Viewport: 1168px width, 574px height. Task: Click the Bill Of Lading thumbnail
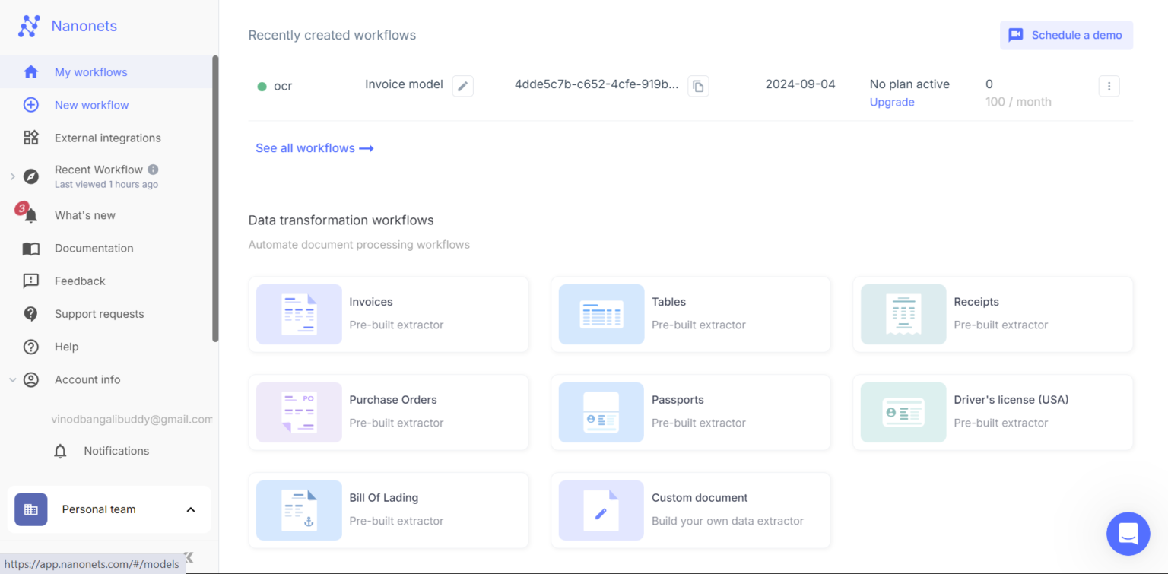tap(299, 510)
